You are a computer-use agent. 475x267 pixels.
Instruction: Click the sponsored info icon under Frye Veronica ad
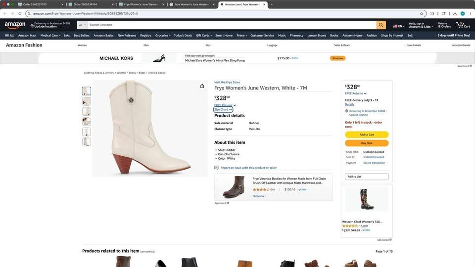tap(228, 203)
